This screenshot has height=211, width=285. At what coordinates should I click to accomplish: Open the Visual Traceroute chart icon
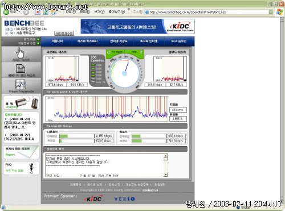pos(21,84)
